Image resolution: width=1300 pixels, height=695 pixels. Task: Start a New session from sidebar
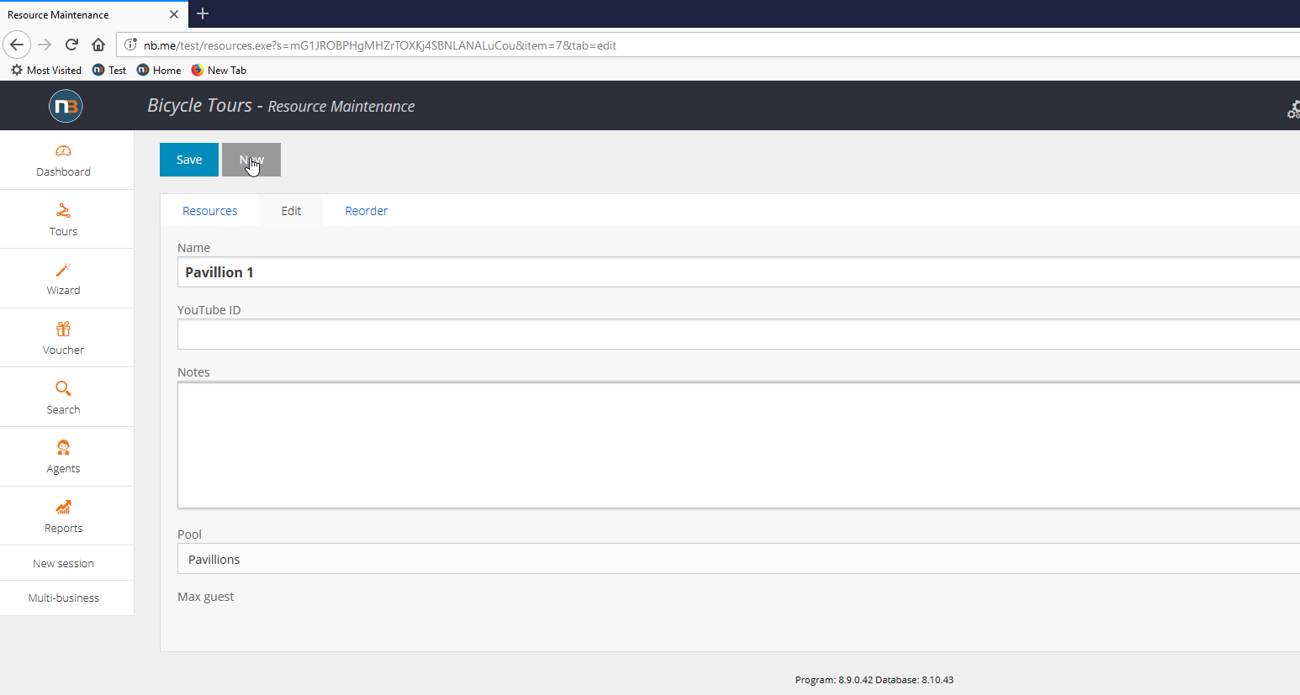[63, 563]
